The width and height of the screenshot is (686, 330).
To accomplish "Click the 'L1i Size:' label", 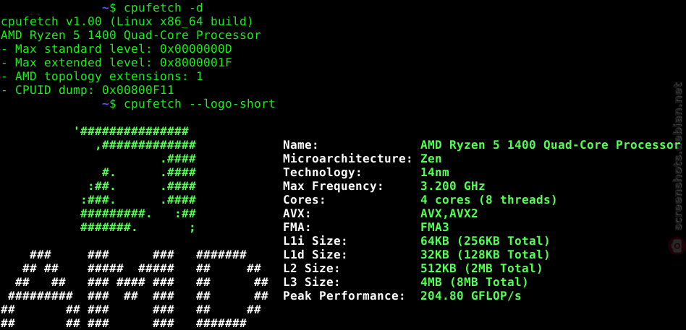I will [315, 241].
